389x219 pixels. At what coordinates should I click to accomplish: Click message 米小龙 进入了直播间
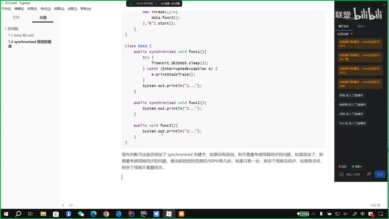353,123
